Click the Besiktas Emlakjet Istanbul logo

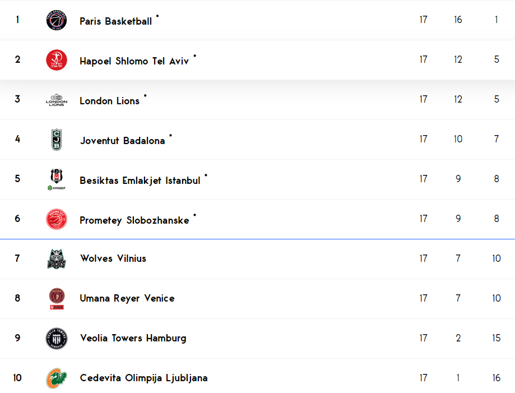tap(57, 179)
